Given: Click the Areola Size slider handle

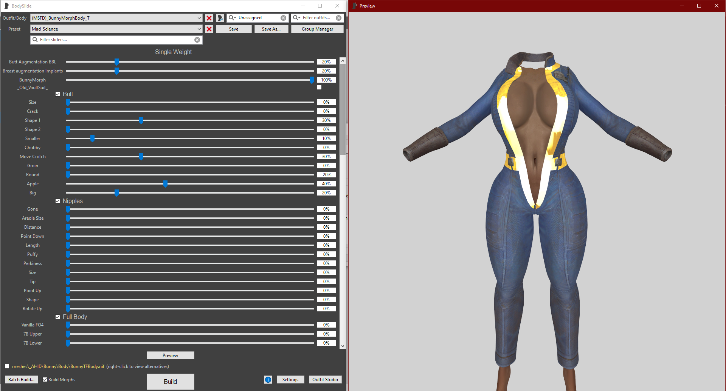Looking at the screenshot, I should [68, 218].
